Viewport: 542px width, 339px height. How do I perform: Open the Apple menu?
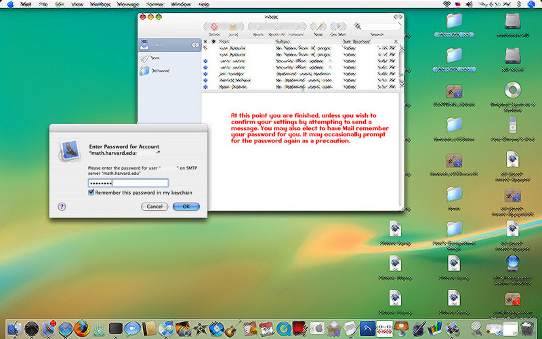9,4
